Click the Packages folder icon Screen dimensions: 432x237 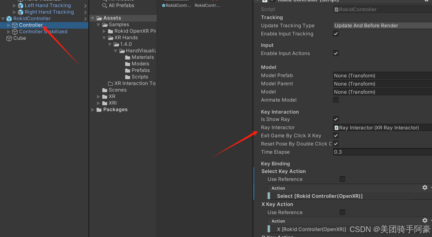click(x=99, y=110)
